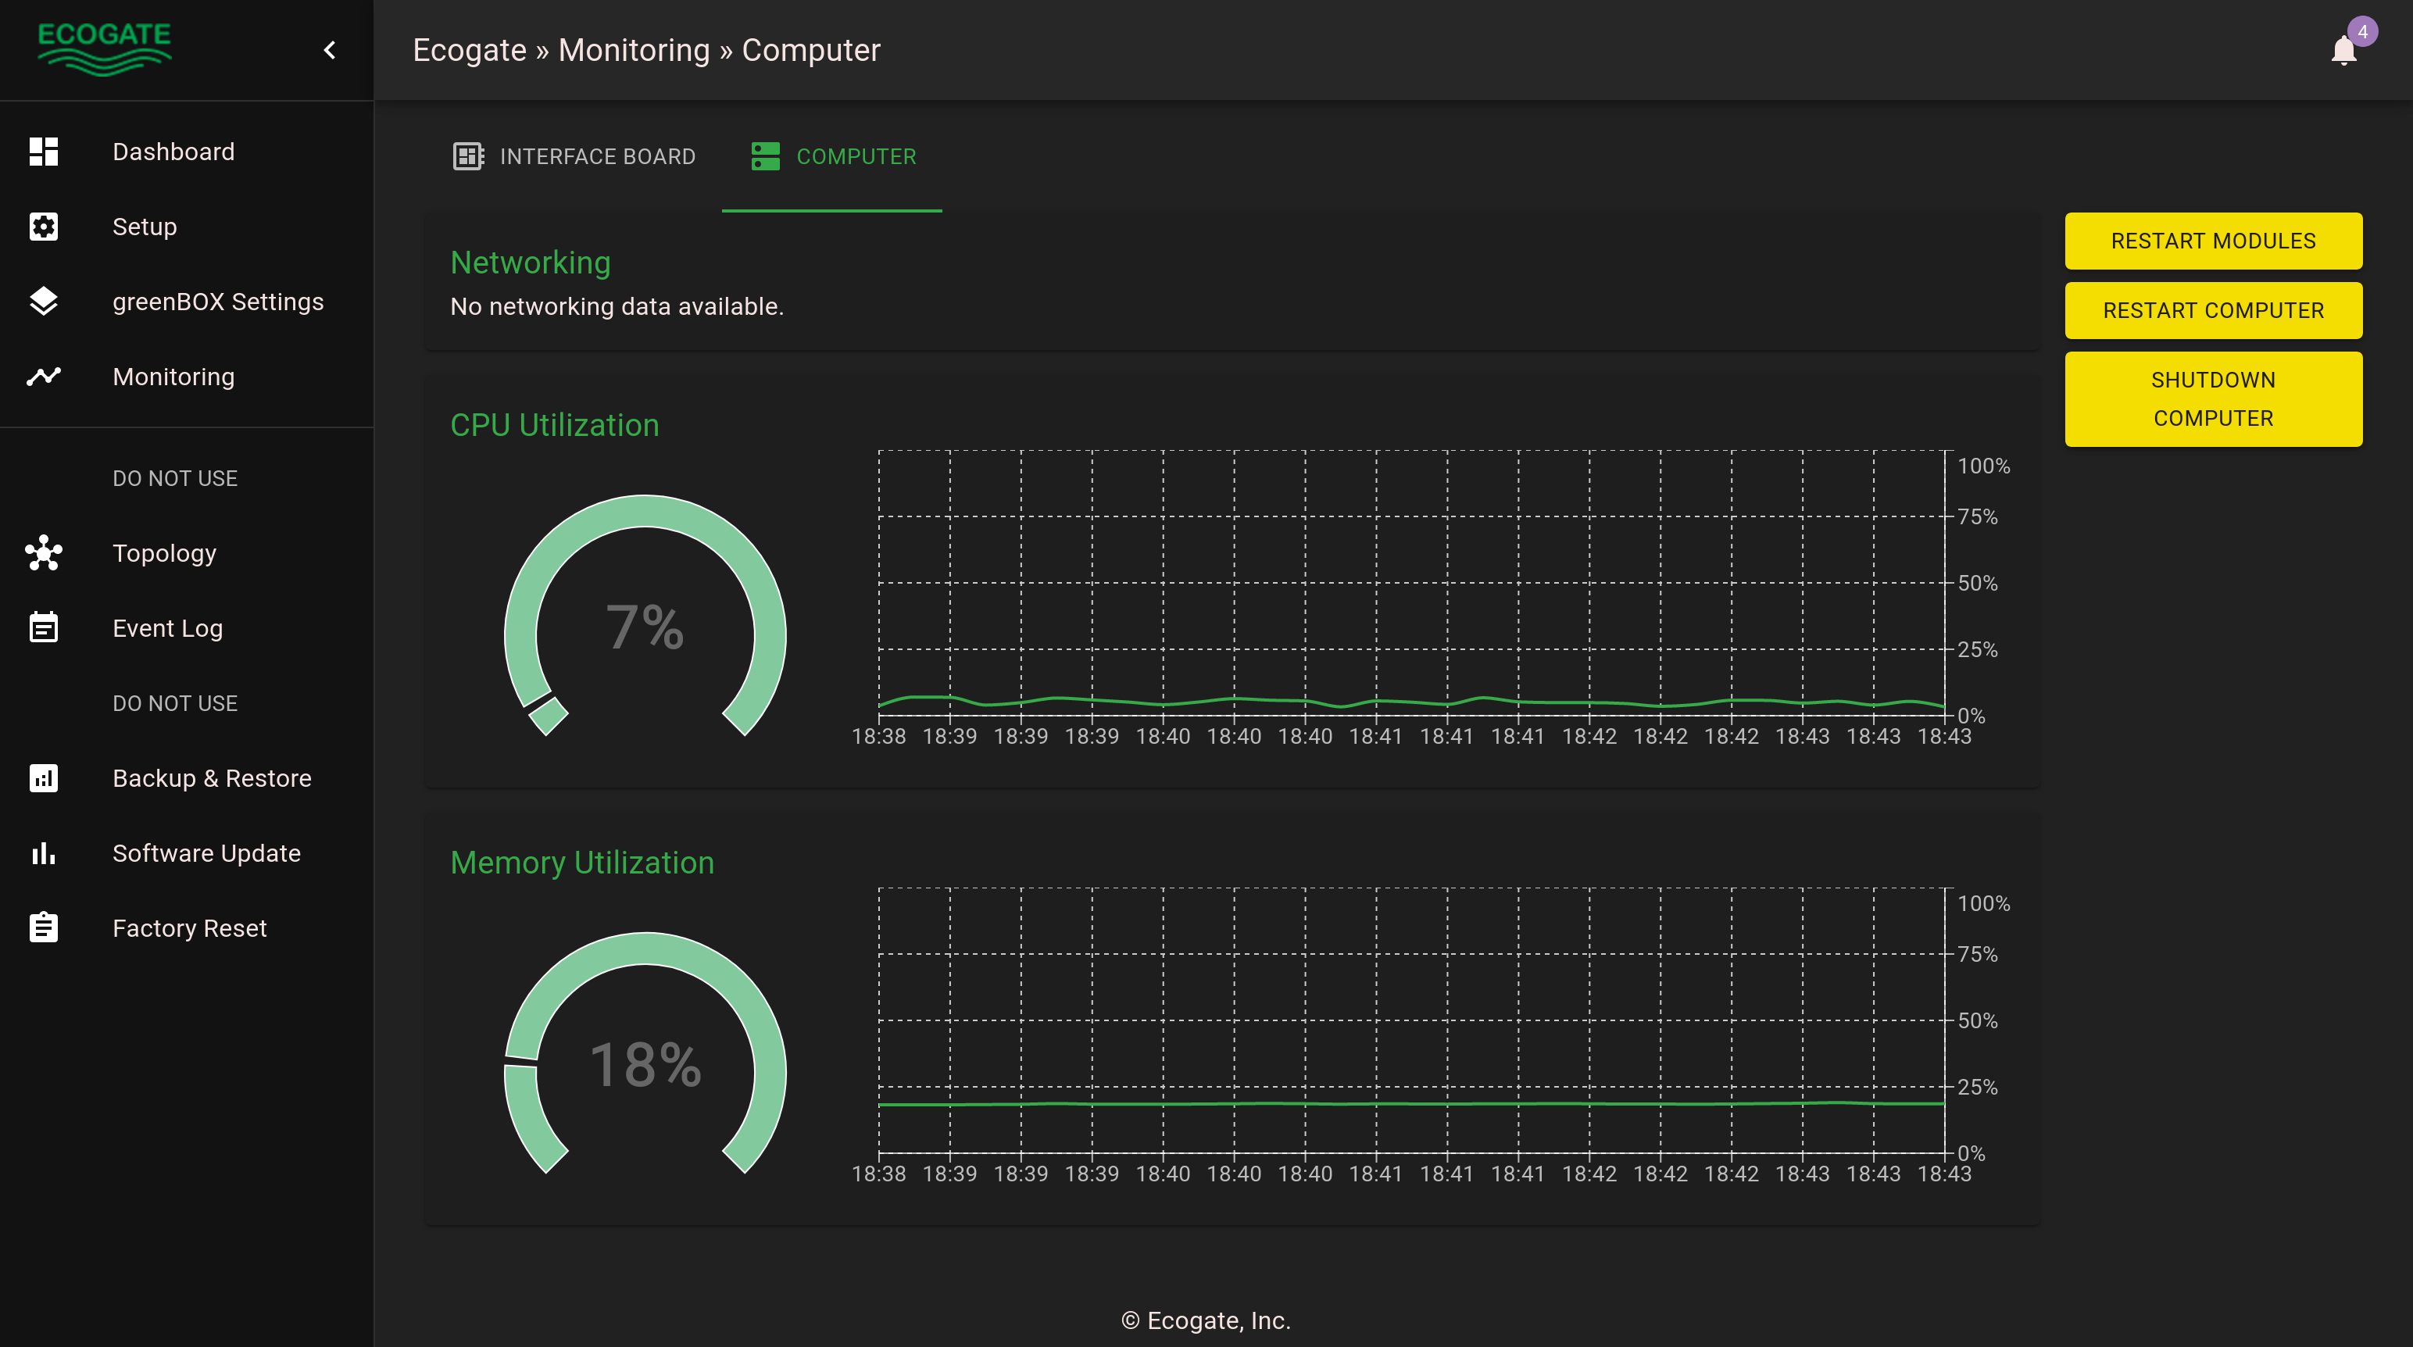Open the Setup menu item
The image size is (2413, 1347).
tap(187, 227)
